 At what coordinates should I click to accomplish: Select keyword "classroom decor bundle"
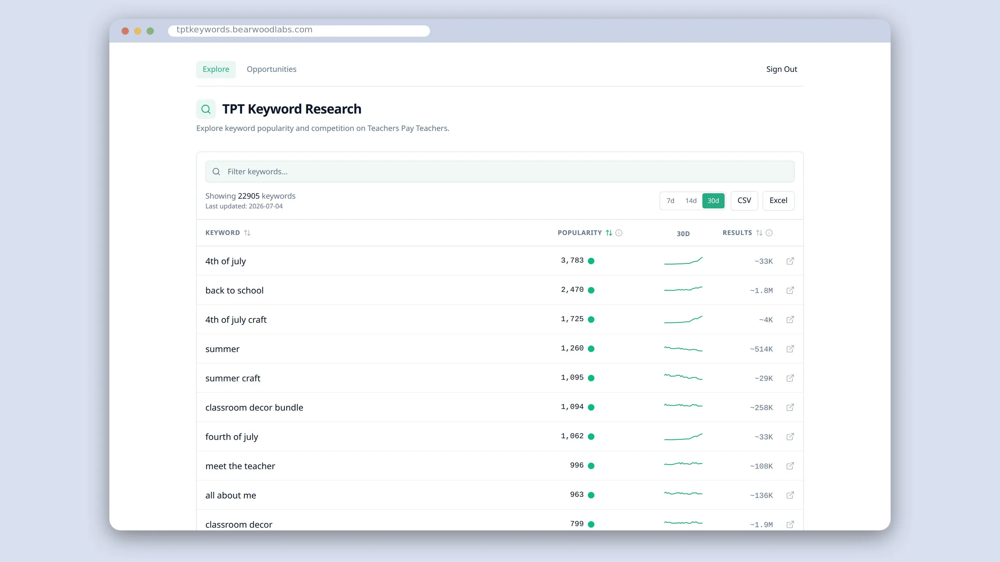pyautogui.click(x=254, y=408)
